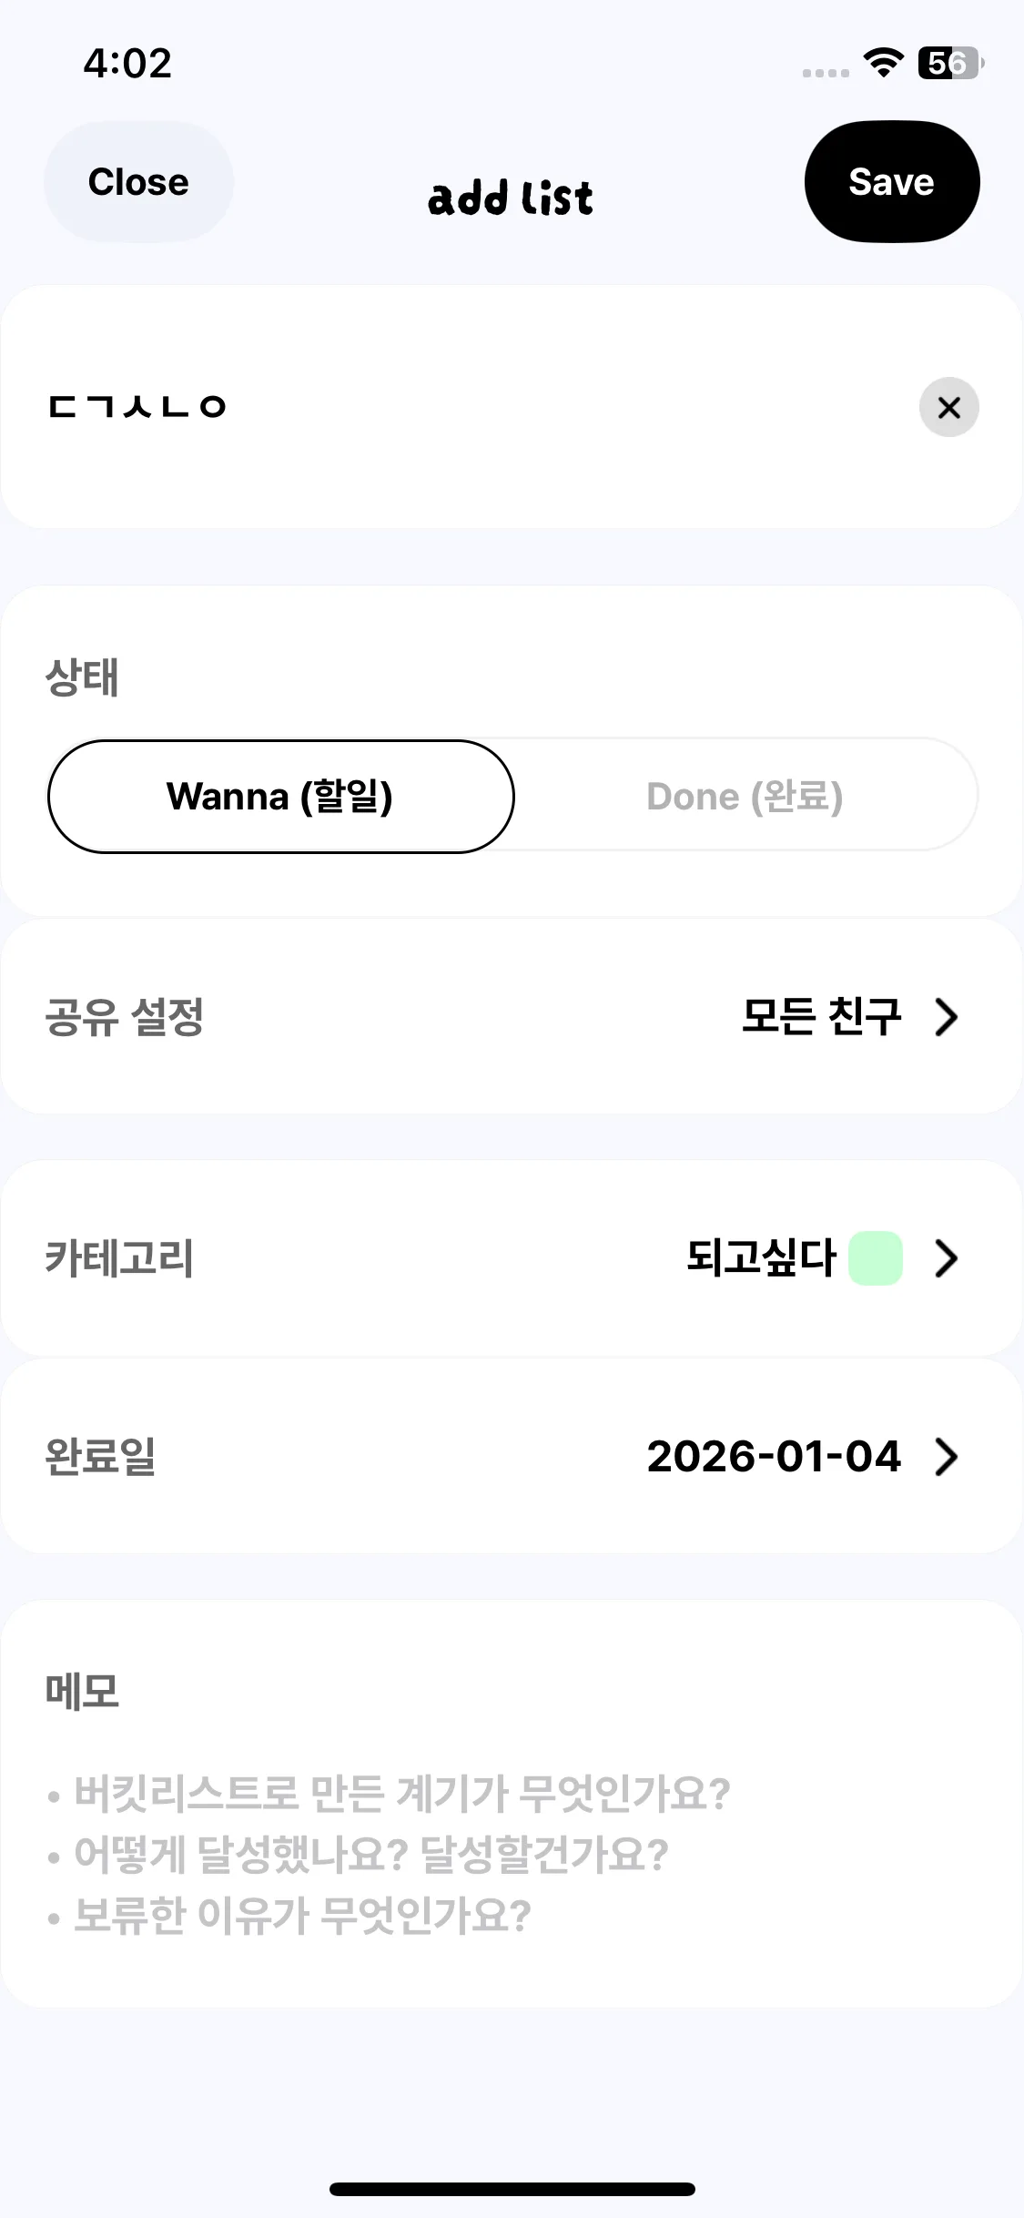
Task: Open completion date chevron arrow
Action: click(947, 1456)
